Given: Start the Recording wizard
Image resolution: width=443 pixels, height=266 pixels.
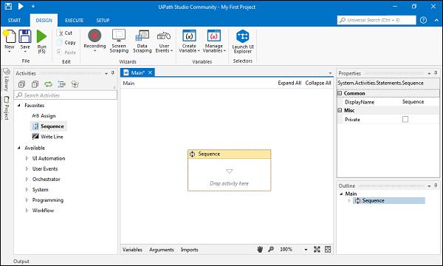Looking at the screenshot, I should click(95, 41).
